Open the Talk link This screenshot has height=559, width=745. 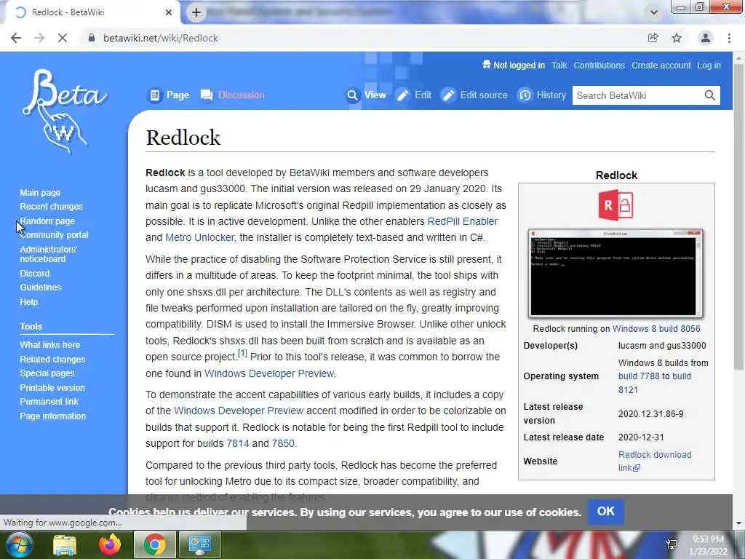tap(559, 66)
